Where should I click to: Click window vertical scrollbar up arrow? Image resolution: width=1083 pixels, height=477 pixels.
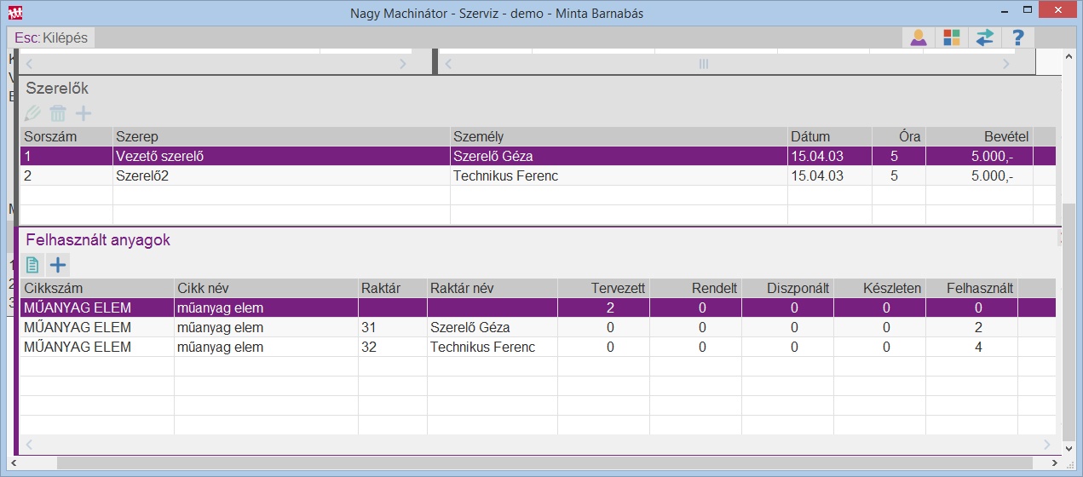point(1070,56)
